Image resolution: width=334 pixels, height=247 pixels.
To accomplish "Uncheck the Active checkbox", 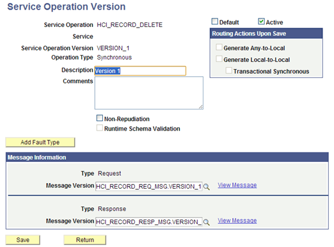I will pyautogui.click(x=261, y=21).
